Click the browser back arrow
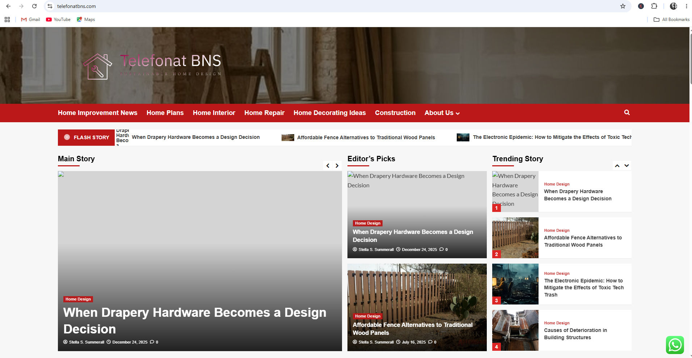 [x=8, y=6]
